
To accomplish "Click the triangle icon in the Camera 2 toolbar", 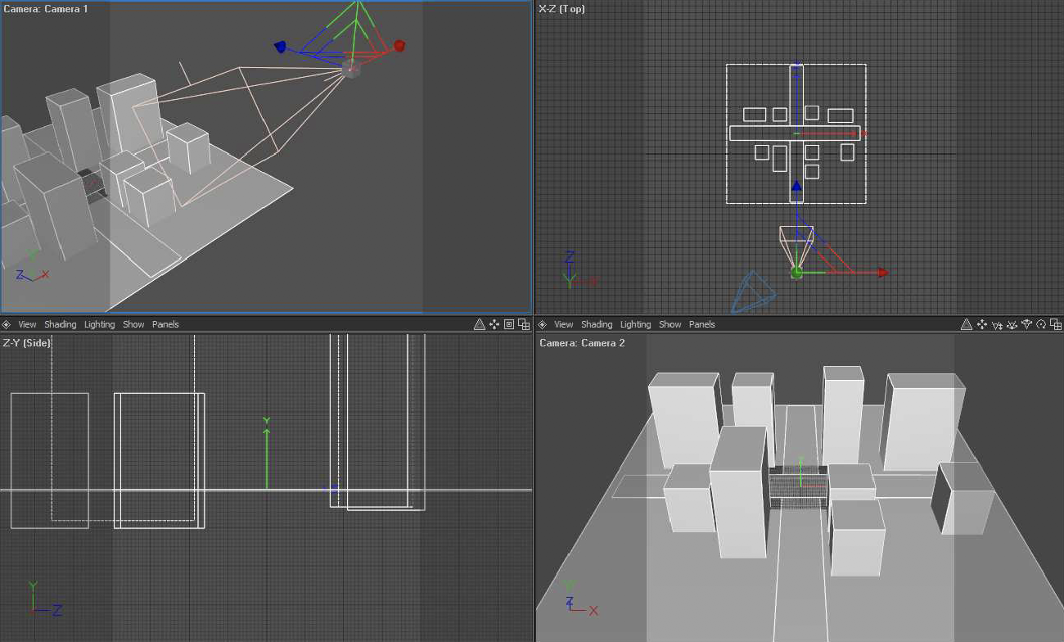I will click(967, 324).
